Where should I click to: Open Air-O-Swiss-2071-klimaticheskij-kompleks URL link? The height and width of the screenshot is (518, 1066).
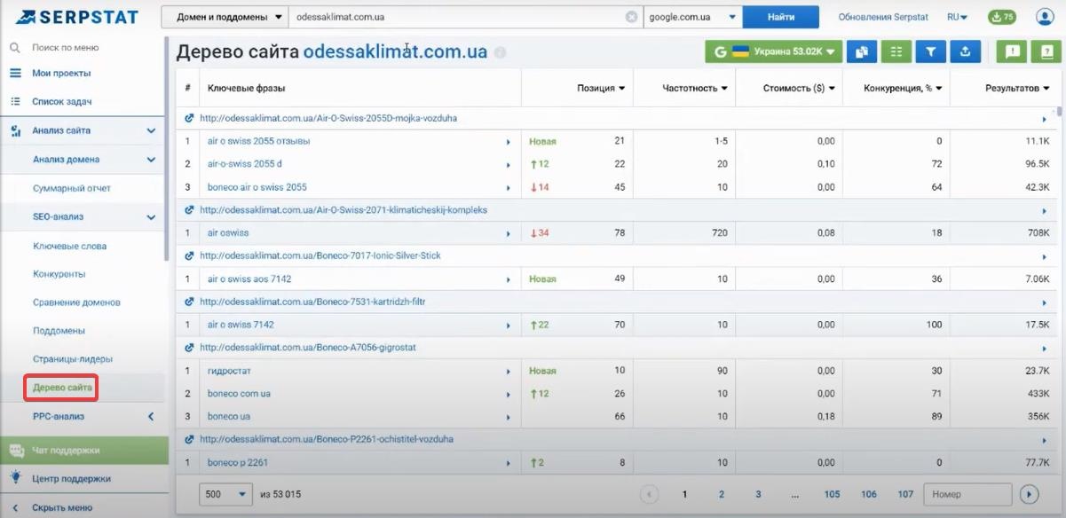tap(343, 210)
